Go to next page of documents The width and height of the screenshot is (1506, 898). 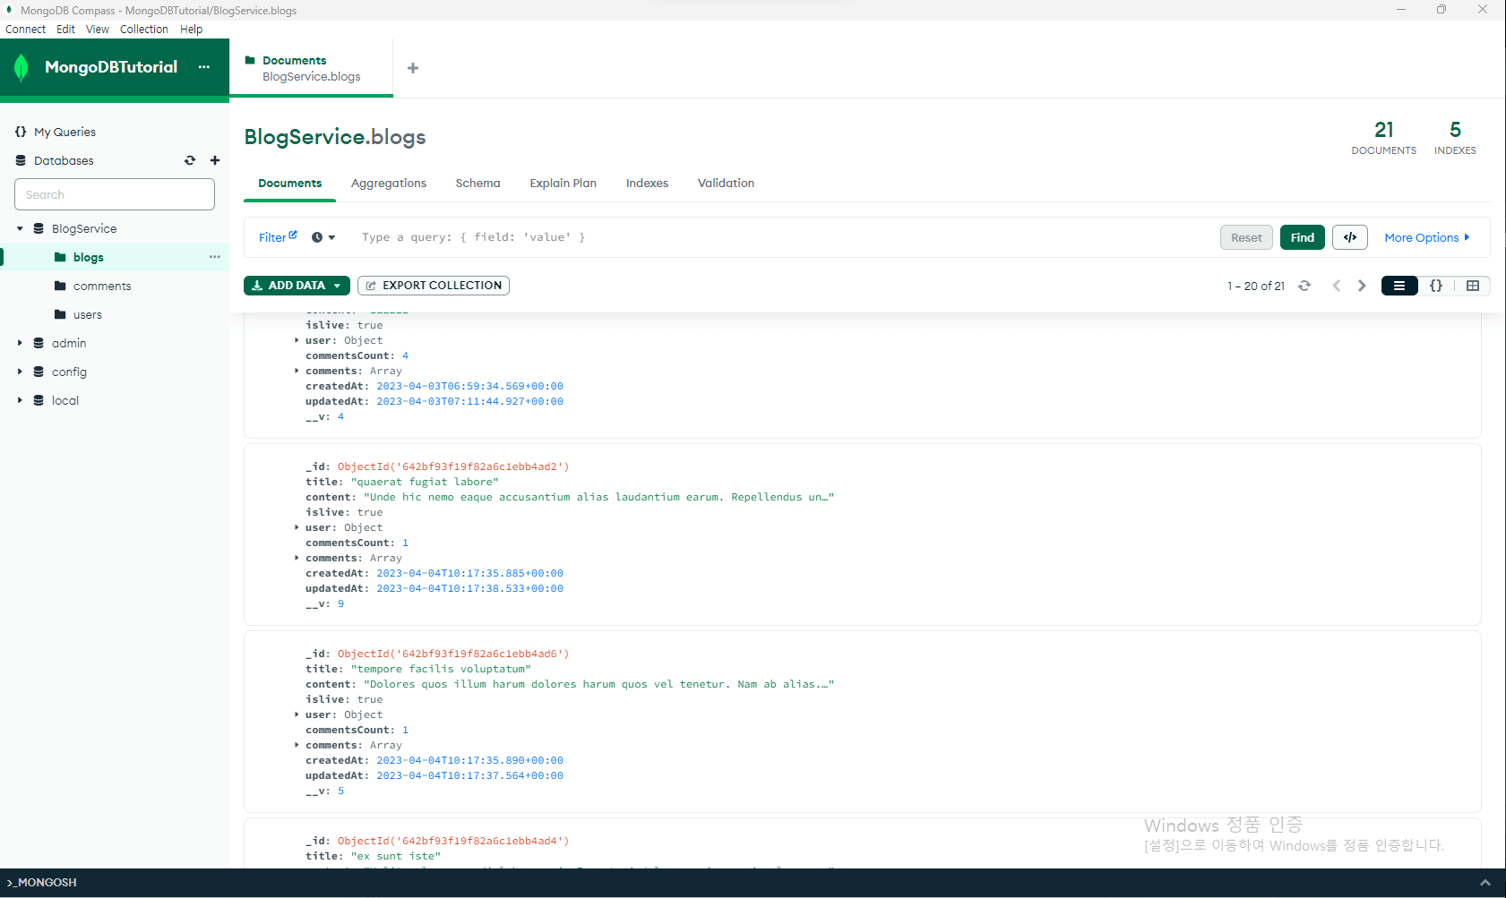pos(1362,286)
